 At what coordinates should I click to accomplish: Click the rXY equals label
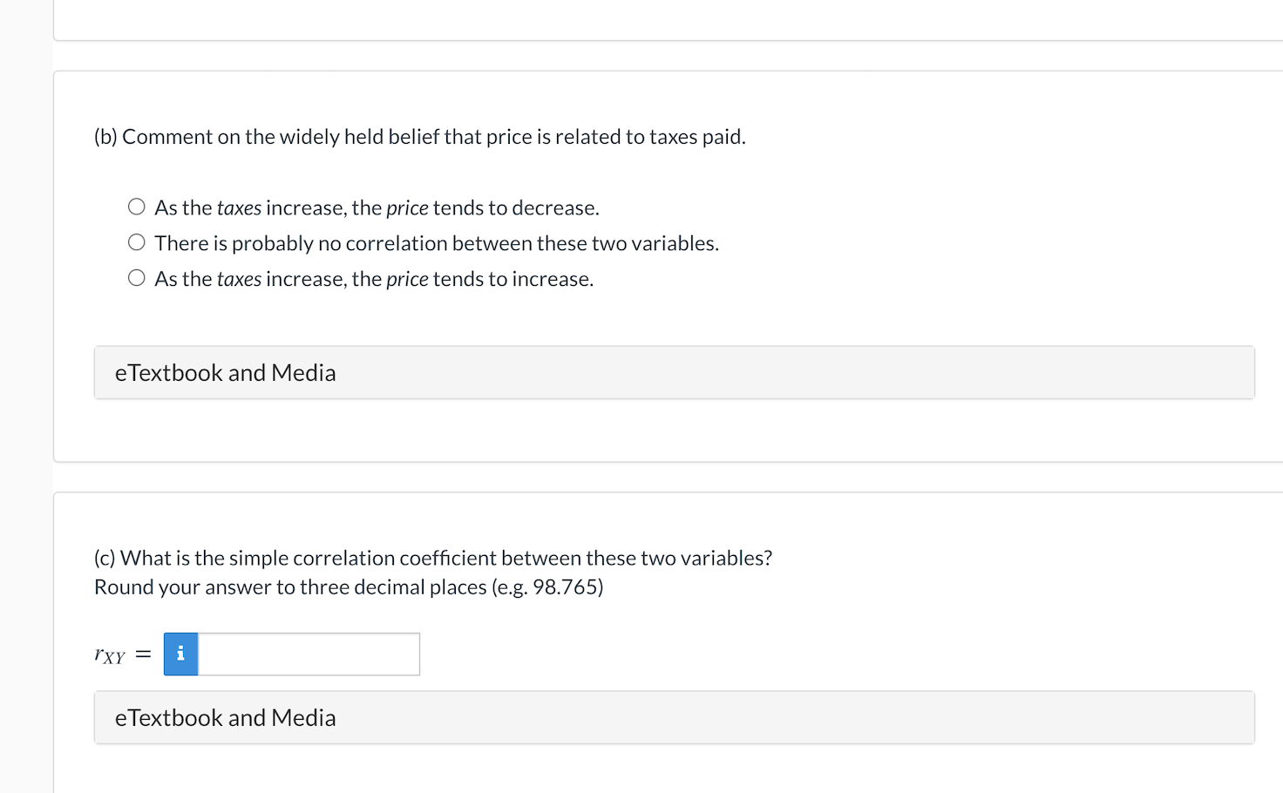120,654
